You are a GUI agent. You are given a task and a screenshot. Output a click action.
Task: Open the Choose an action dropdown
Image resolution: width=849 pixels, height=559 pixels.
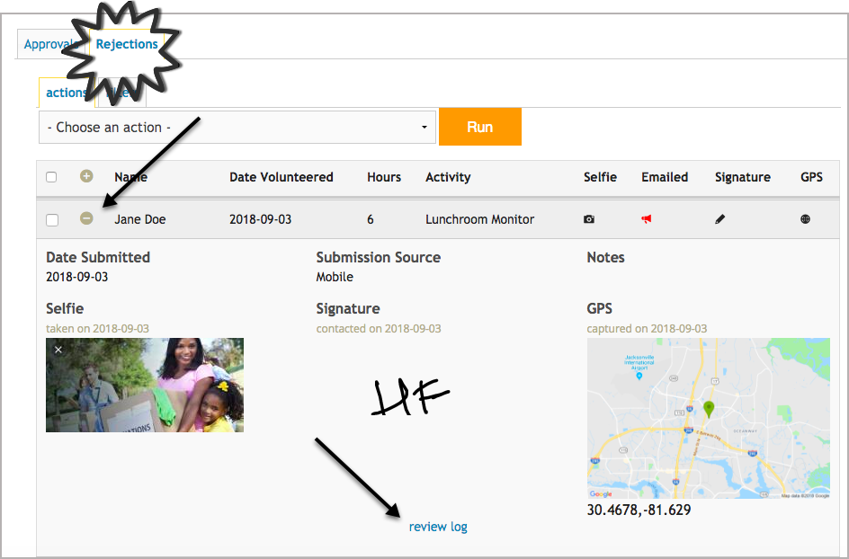pyautogui.click(x=237, y=128)
